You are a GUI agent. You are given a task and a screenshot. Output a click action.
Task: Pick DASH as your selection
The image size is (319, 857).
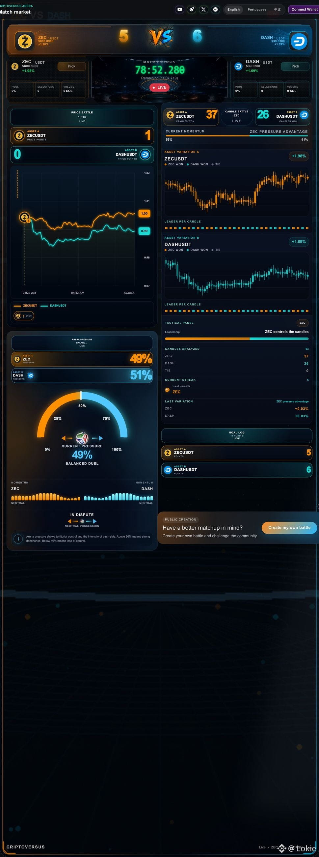point(295,66)
